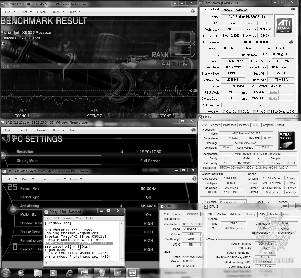The image size is (301, 278).
Task: Toggle the DirectCompute 5.0 checkbox
Action: pyautogui.click(x=269, y=111)
